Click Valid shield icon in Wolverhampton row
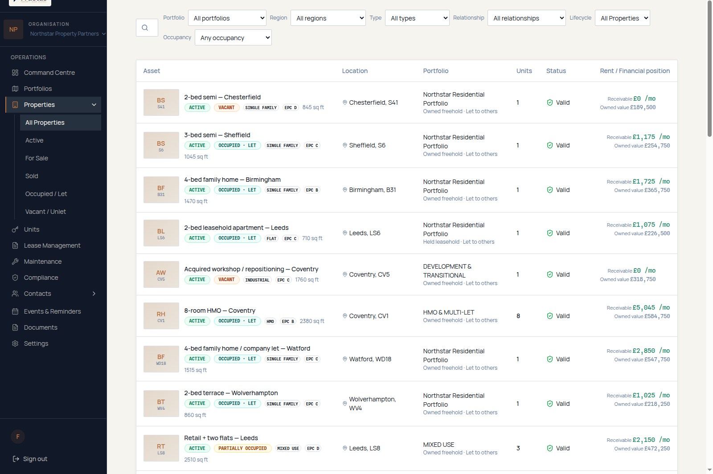This screenshot has height=474, width=713. click(550, 404)
